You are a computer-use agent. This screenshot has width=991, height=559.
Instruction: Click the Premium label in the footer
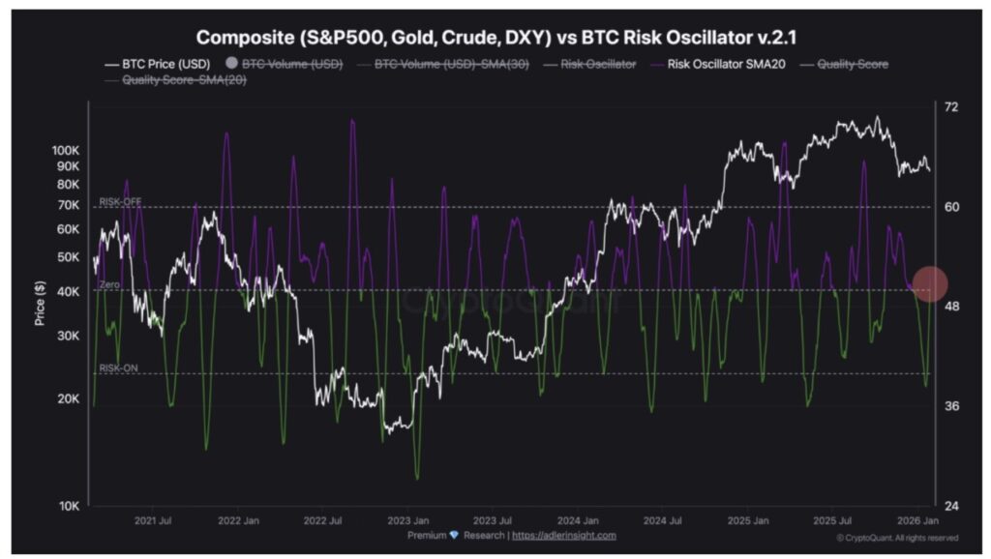point(427,535)
